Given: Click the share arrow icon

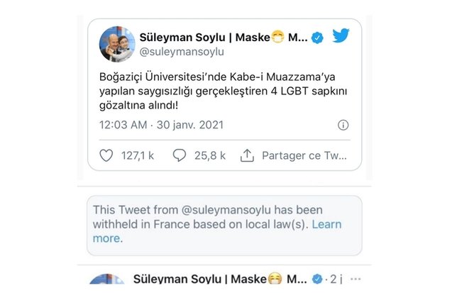Looking at the screenshot, I should pos(247,155).
